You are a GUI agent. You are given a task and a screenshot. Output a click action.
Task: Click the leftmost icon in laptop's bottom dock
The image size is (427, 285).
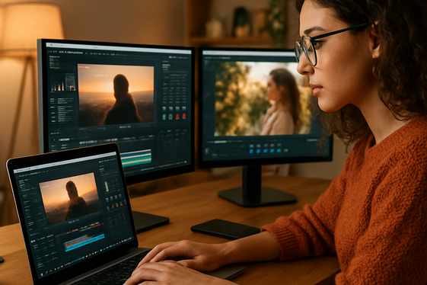click(42, 274)
